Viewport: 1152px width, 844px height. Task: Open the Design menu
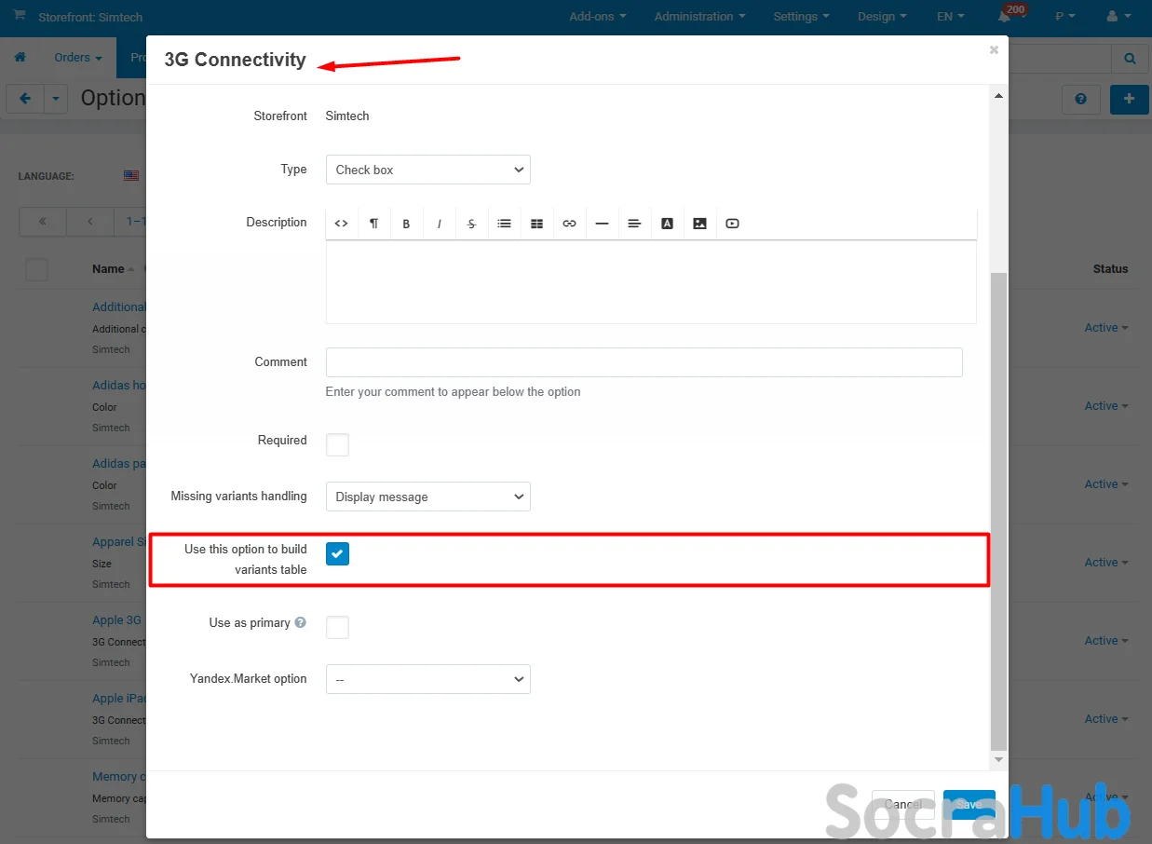point(882,17)
